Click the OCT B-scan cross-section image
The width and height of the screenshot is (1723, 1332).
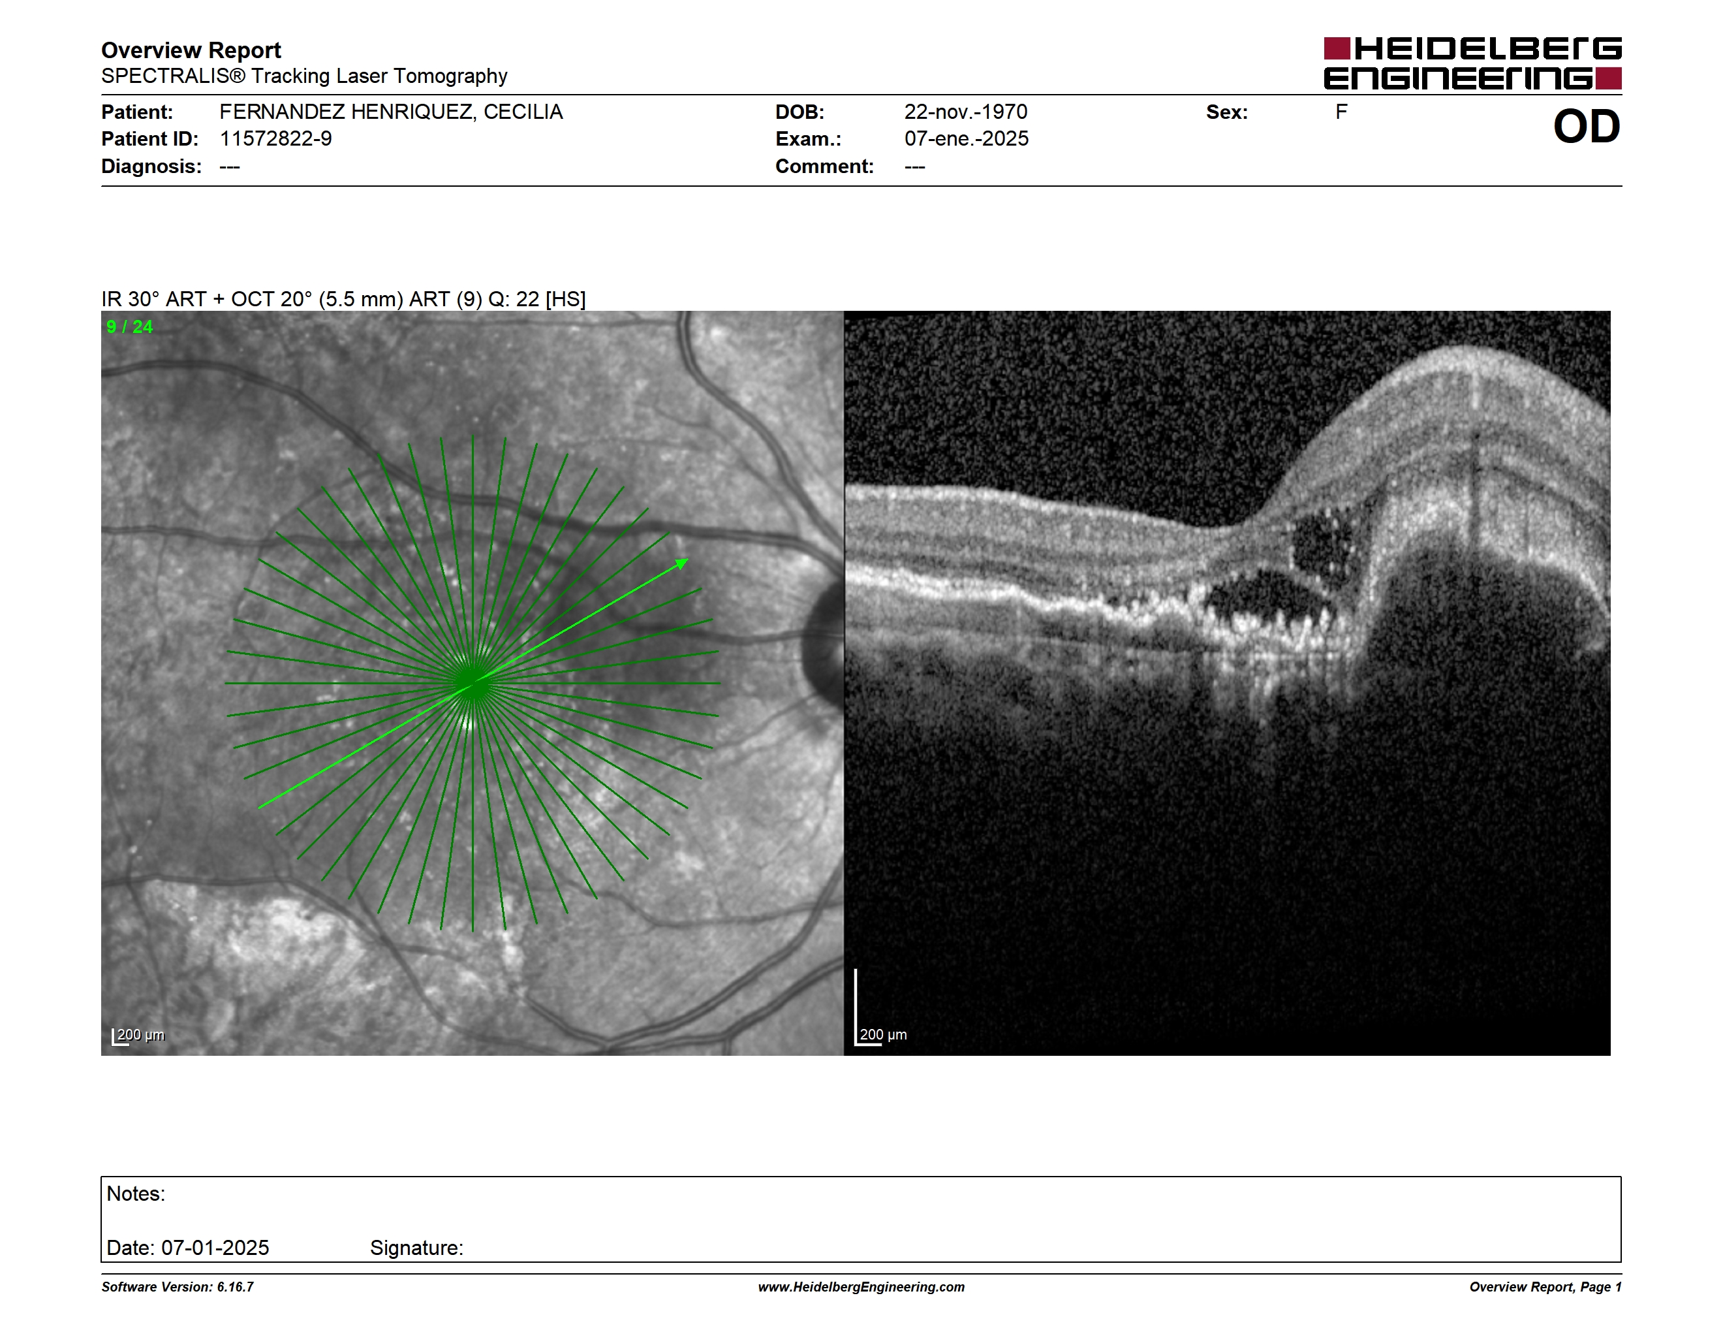1228,682
